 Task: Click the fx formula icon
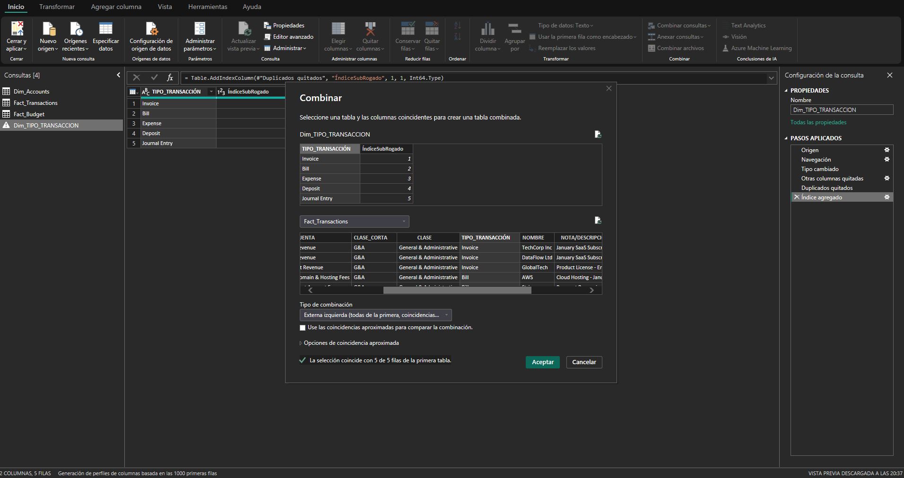[x=170, y=77]
